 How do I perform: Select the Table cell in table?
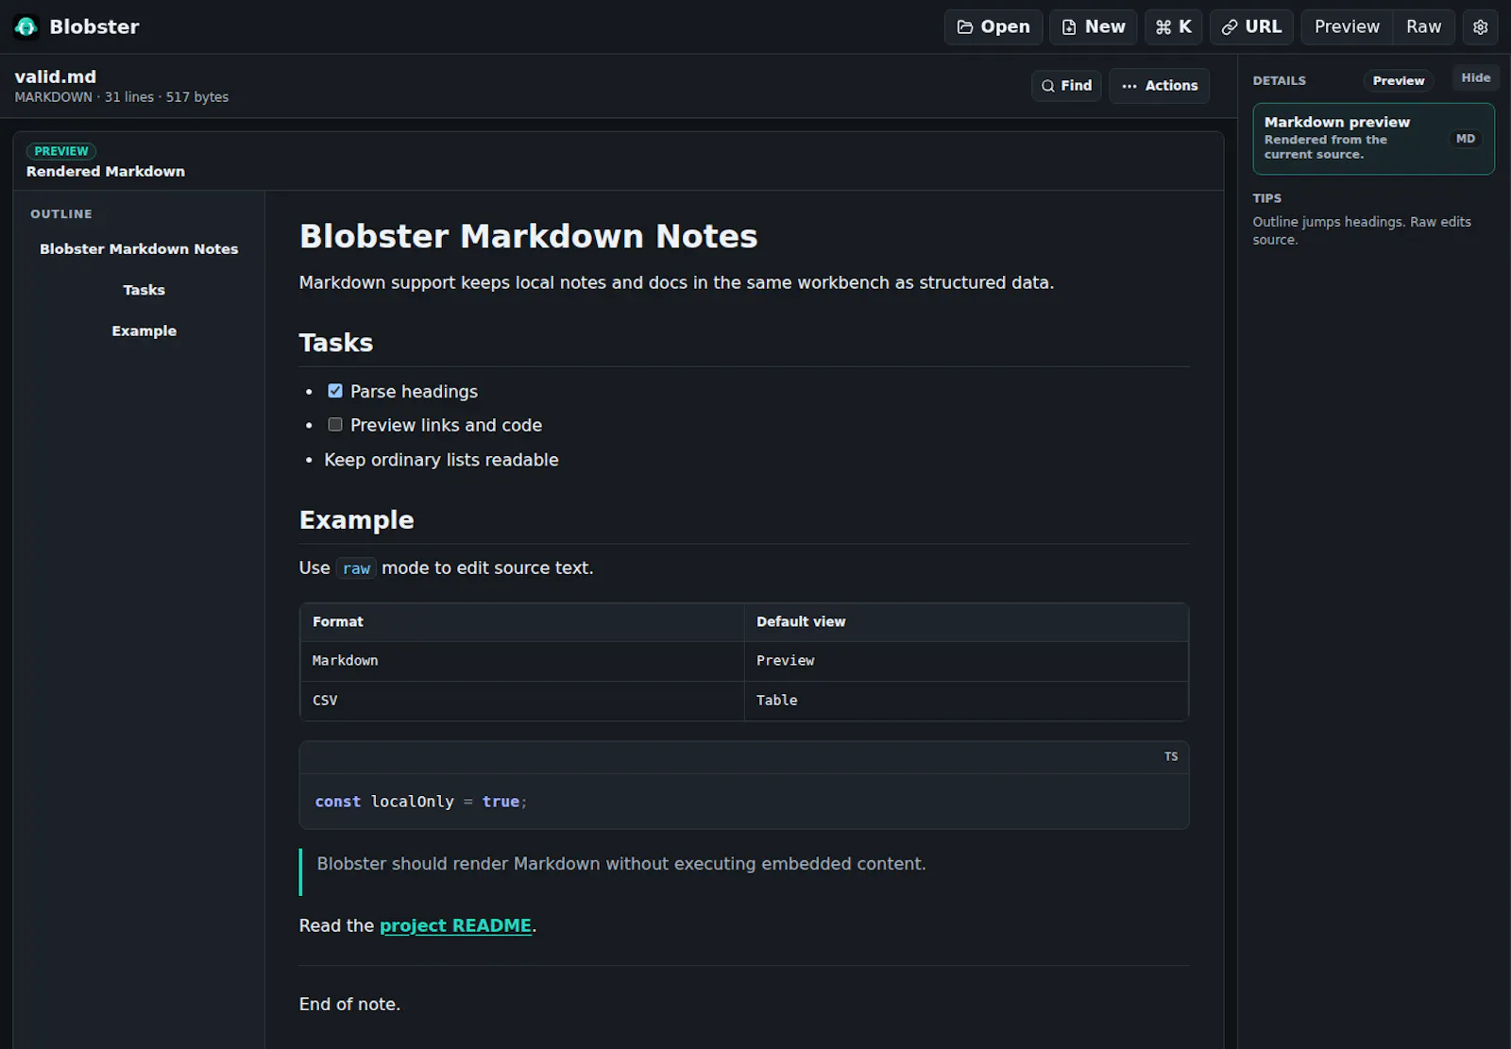click(966, 701)
